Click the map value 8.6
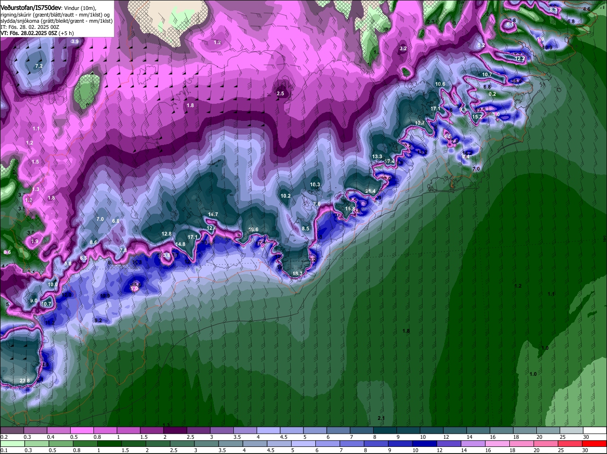Screen dimensions: 607x454 (93, 242)
